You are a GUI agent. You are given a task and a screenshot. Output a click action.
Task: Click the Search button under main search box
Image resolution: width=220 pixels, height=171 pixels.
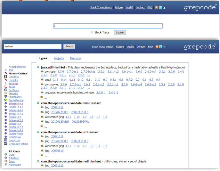[120, 33]
